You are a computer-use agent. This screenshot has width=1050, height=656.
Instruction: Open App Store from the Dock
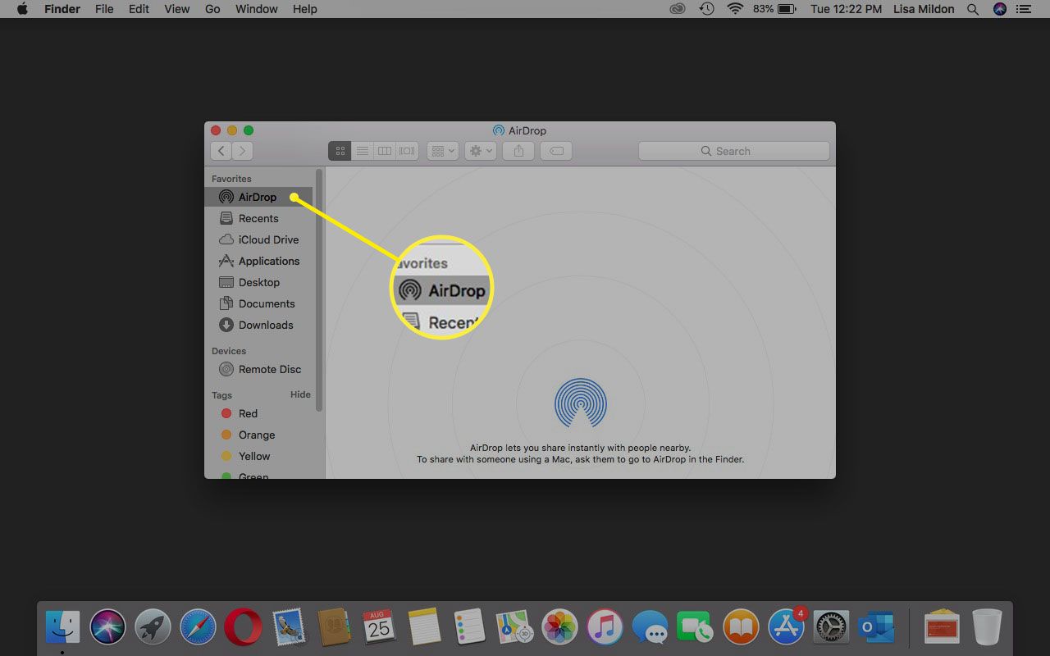click(786, 627)
